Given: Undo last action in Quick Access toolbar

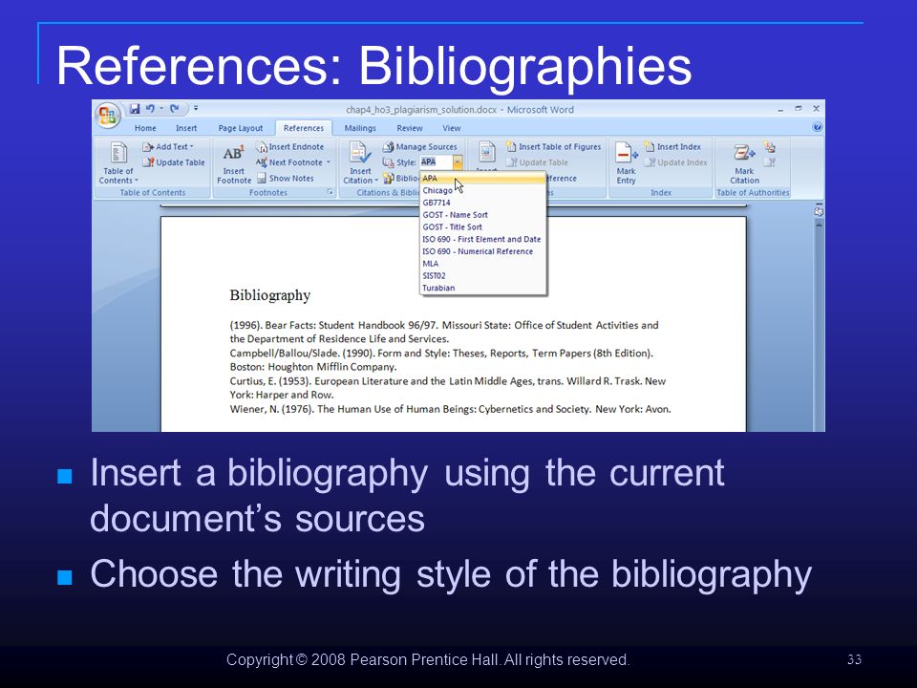Looking at the screenshot, I should click(x=150, y=109).
